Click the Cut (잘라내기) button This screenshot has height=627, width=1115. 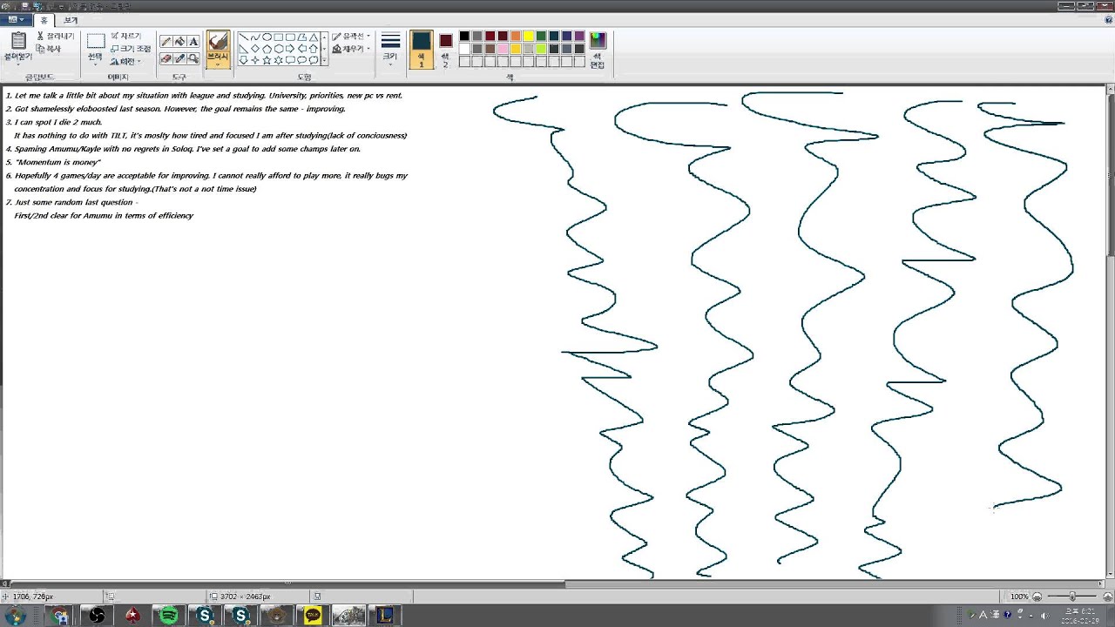click(x=56, y=37)
